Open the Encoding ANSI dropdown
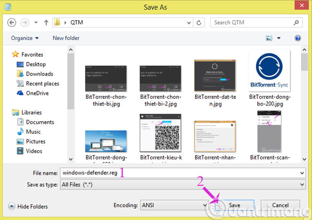The height and width of the screenshot is (220, 312). (174, 205)
